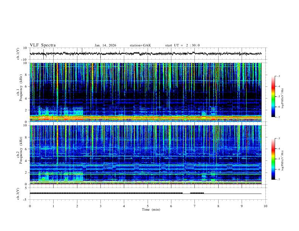Click time axis tick label "1"
The height and width of the screenshot is (231, 299).
(x=53, y=206)
